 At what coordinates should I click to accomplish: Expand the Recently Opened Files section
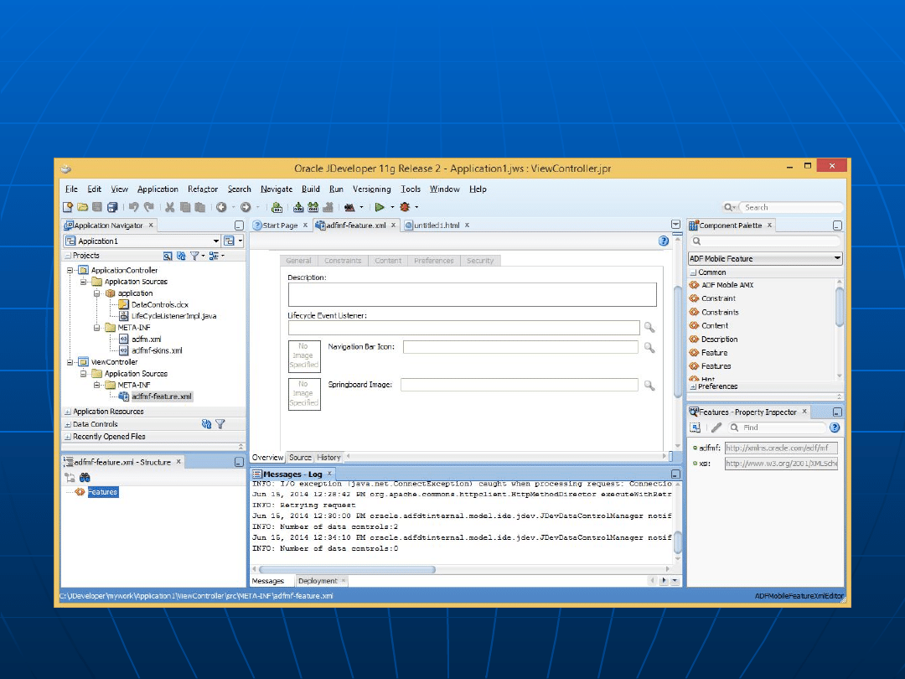pyautogui.click(x=68, y=437)
